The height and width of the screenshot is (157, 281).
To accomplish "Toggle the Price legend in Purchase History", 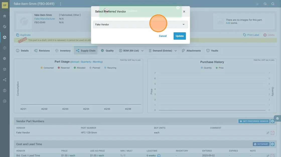I will 220,68.
